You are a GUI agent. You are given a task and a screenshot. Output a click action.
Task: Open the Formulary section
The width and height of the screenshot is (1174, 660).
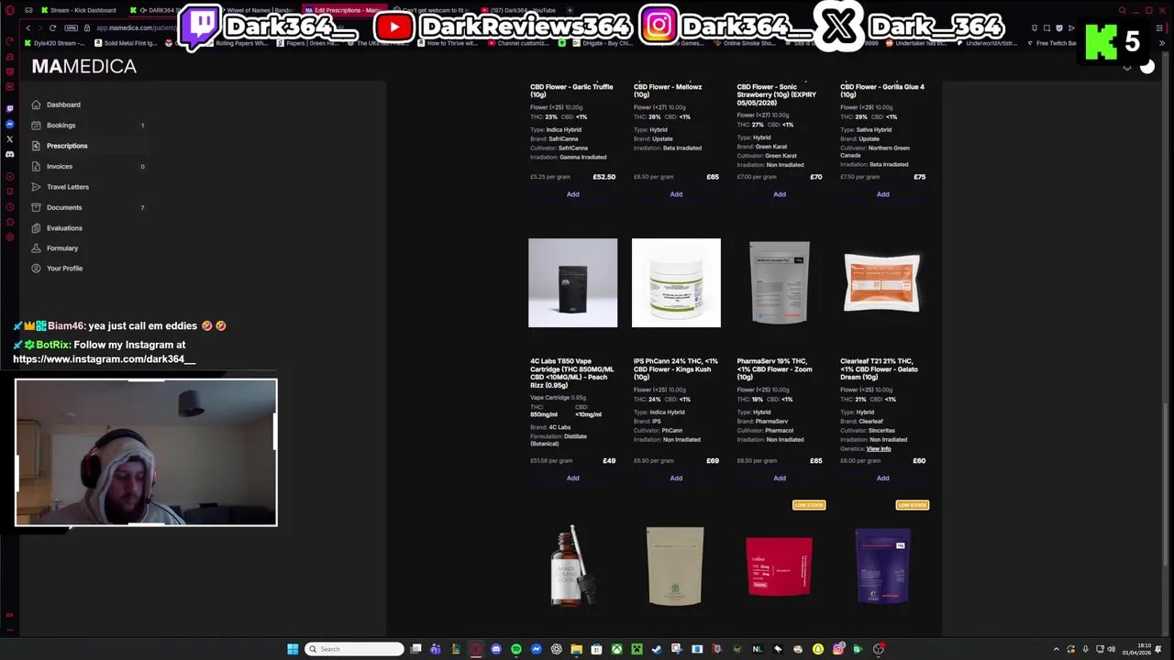pos(62,248)
